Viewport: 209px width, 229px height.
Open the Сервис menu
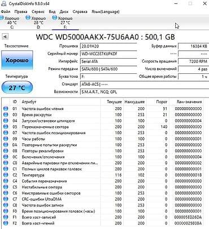pos(38,12)
